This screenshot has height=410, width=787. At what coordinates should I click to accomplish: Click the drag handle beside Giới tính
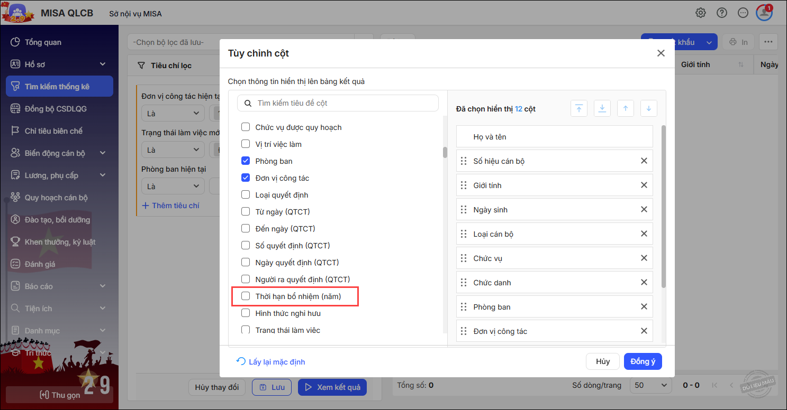point(464,185)
